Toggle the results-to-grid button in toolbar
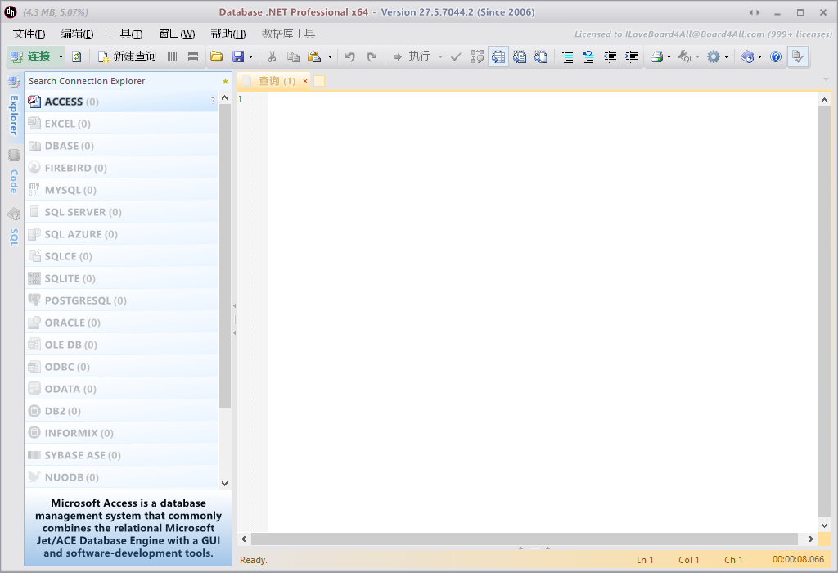838x573 pixels. [x=498, y=56]
